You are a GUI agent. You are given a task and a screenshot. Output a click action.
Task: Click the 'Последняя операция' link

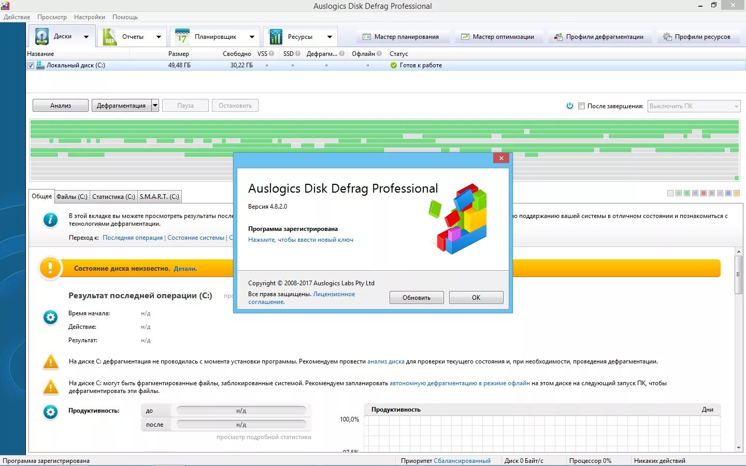pyautogui.click(x=133, y=238)
